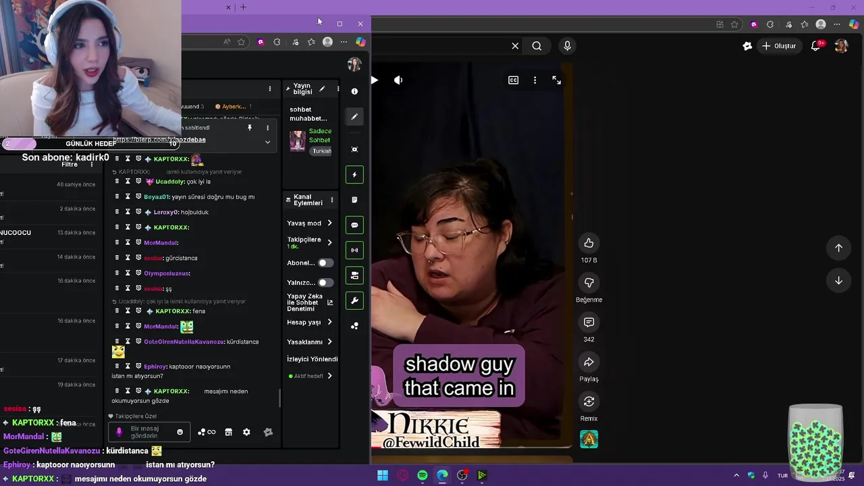Open rewards shop icon below chat
This screenshot has width=864, height=486.
(x=228, y=432)
